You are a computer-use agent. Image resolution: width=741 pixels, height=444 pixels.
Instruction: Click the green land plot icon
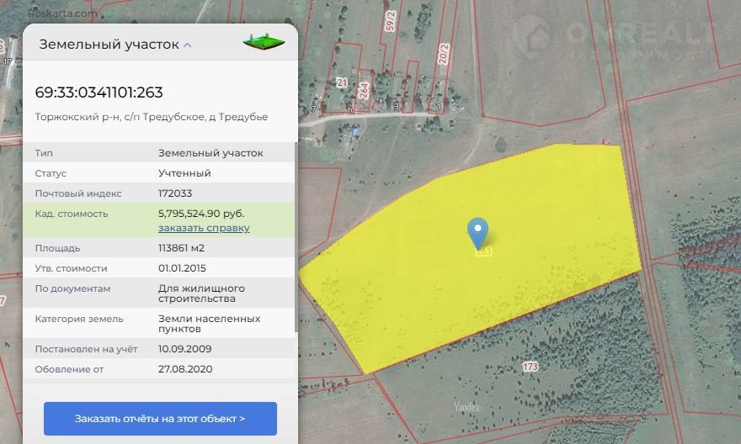[264, 41]
